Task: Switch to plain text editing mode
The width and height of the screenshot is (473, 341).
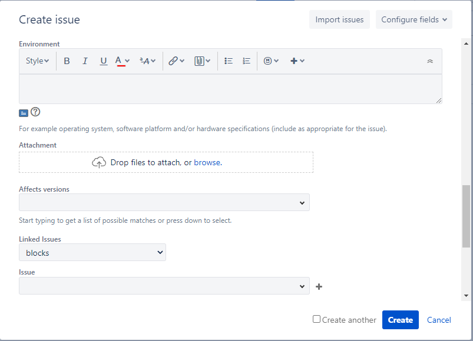Action: click(x=24, y=112)
